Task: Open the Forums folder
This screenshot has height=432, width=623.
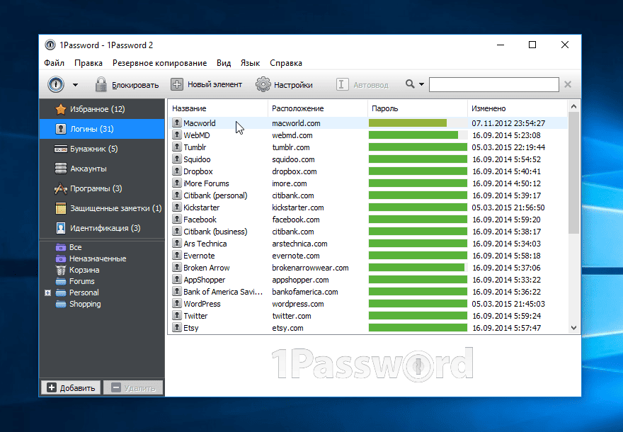Action: (76, 281)
